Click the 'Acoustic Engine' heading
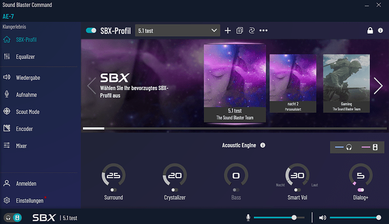The height and width of the screenshot is (224, 389). (x=239, y=145)
